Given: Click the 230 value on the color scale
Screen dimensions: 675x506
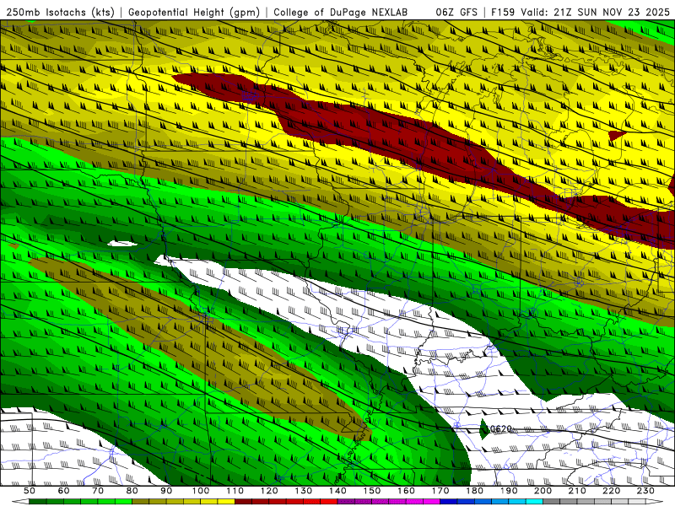Looking at the screenshot, I should 645,491.
